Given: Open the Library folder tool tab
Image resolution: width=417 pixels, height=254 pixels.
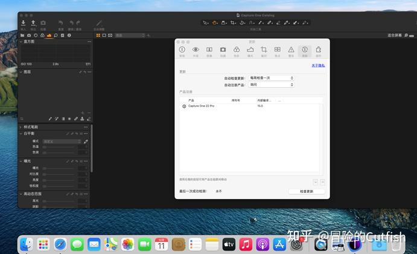Looking at the screenshot, I should click(22, 35).
